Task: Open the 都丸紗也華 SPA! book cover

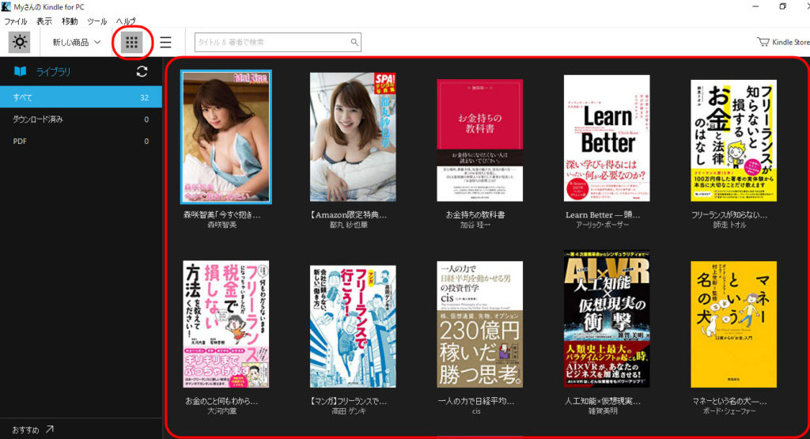Action: (353, 137)
